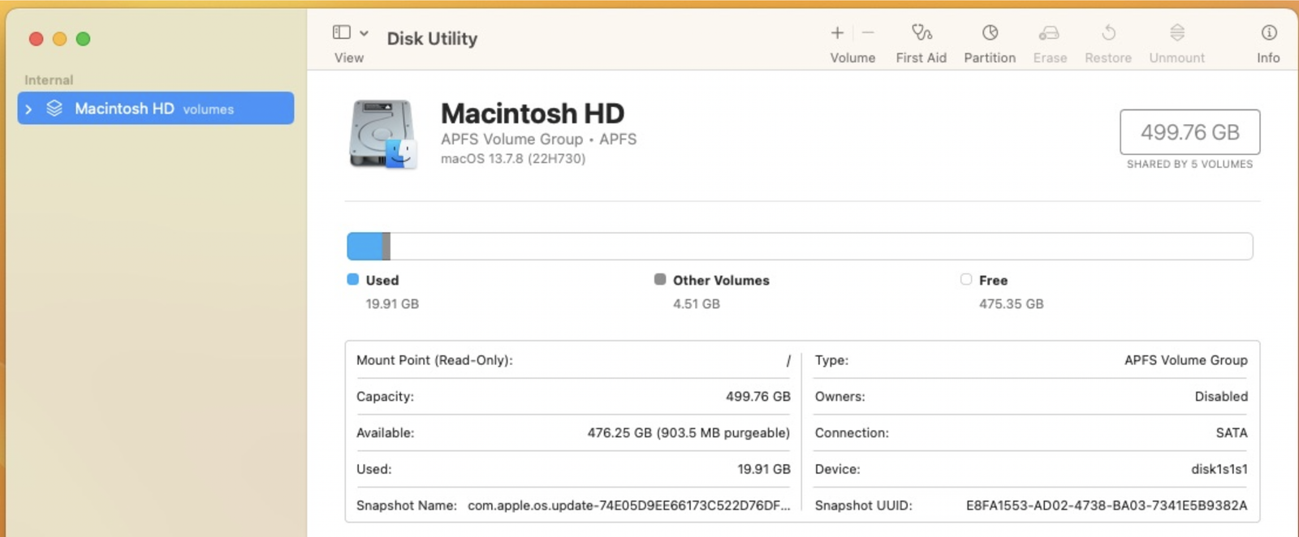The width and height of the screenshot is (1299, 537).
Task: Click the Mount Point (Read-Only) row label
Action: click(434, 360)
